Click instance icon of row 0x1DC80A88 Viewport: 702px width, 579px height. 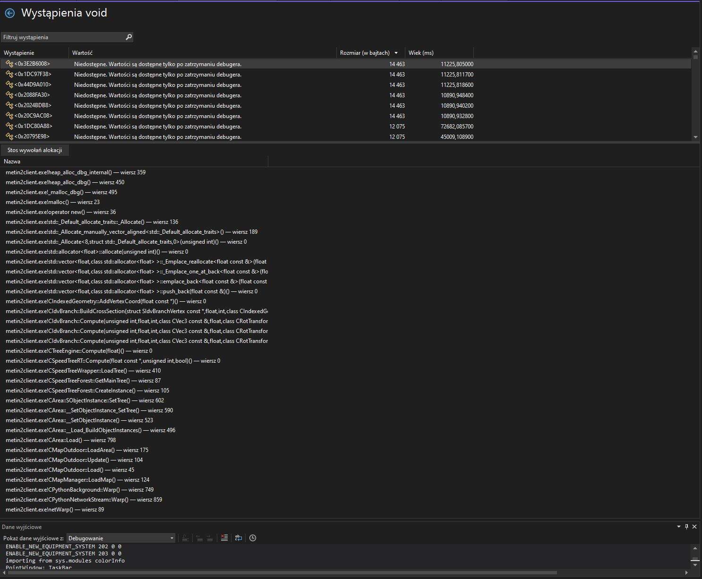(9, 126)
